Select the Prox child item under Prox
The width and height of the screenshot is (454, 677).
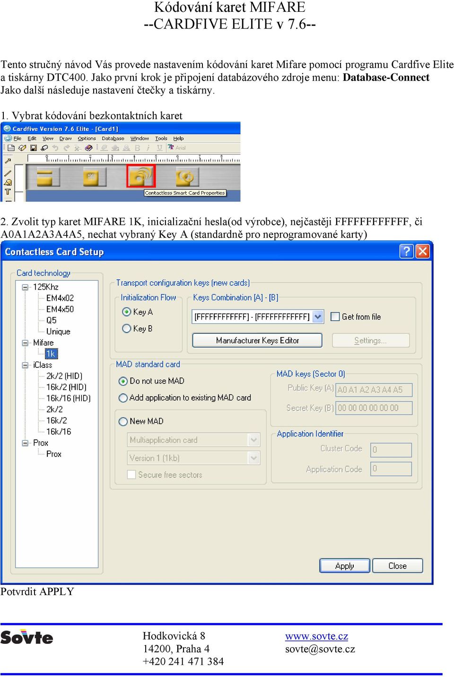tap(54, 454)
